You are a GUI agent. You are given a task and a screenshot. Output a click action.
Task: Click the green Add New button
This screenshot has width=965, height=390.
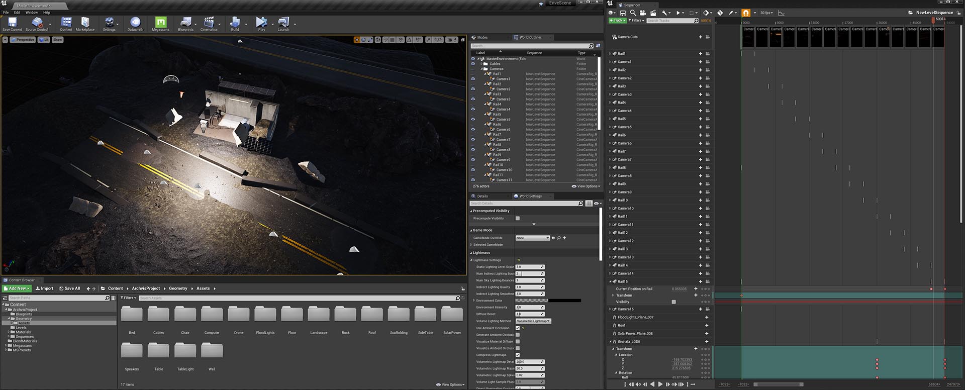[17, 288]
